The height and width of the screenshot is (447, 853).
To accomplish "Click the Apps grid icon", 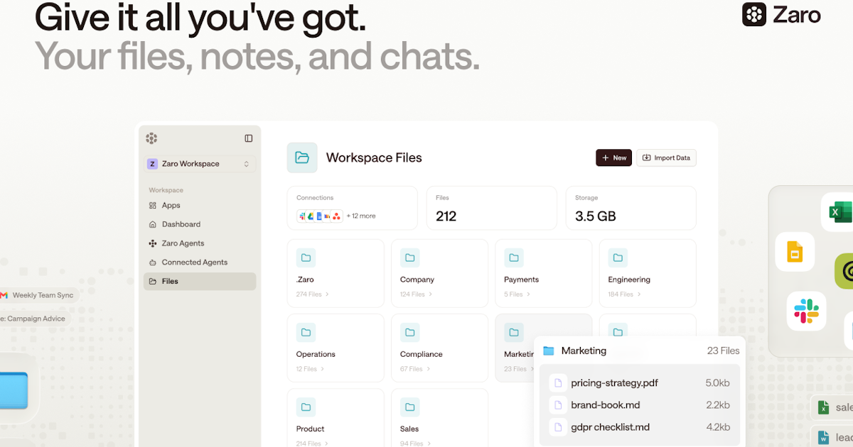I will (x=153, y=206).
